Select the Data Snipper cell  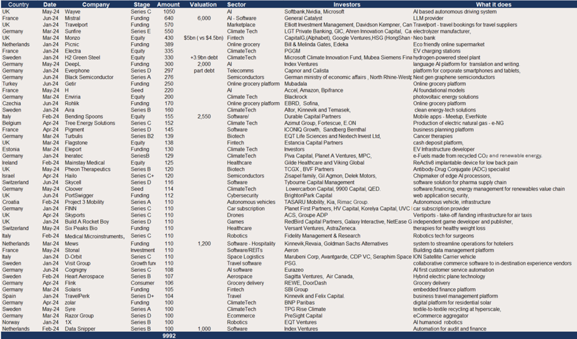(80, 329)
